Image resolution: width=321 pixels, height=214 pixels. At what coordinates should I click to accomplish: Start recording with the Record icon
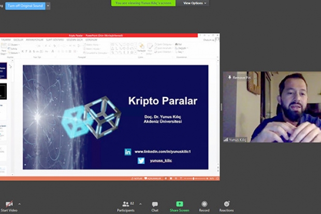pyautogui.click(x=204, y=204)
